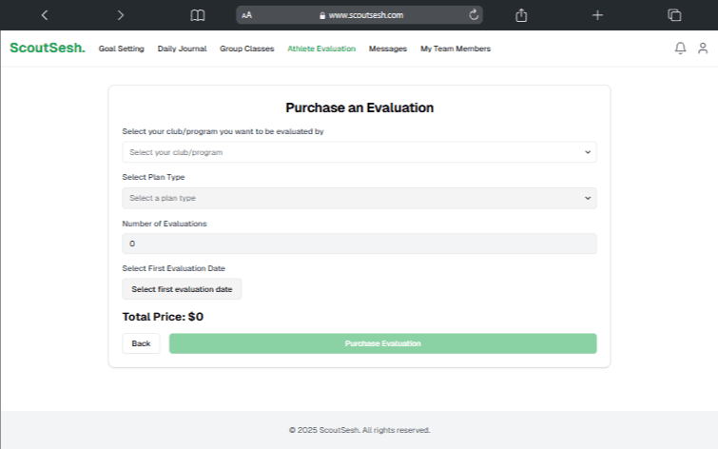Show all tabs overview icon

pos(674,15)
